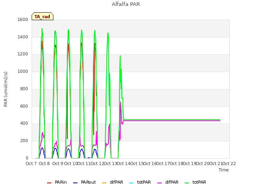Click the cyan totPAR legend swatch

tap(132, 183)
